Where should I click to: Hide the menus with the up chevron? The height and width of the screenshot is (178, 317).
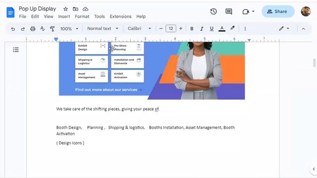pos(303,29)
